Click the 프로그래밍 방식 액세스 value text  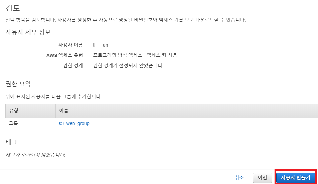135,55
